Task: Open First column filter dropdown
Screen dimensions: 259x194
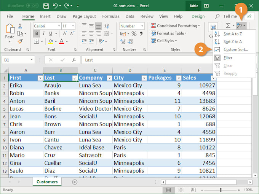Action: (40, 78)
